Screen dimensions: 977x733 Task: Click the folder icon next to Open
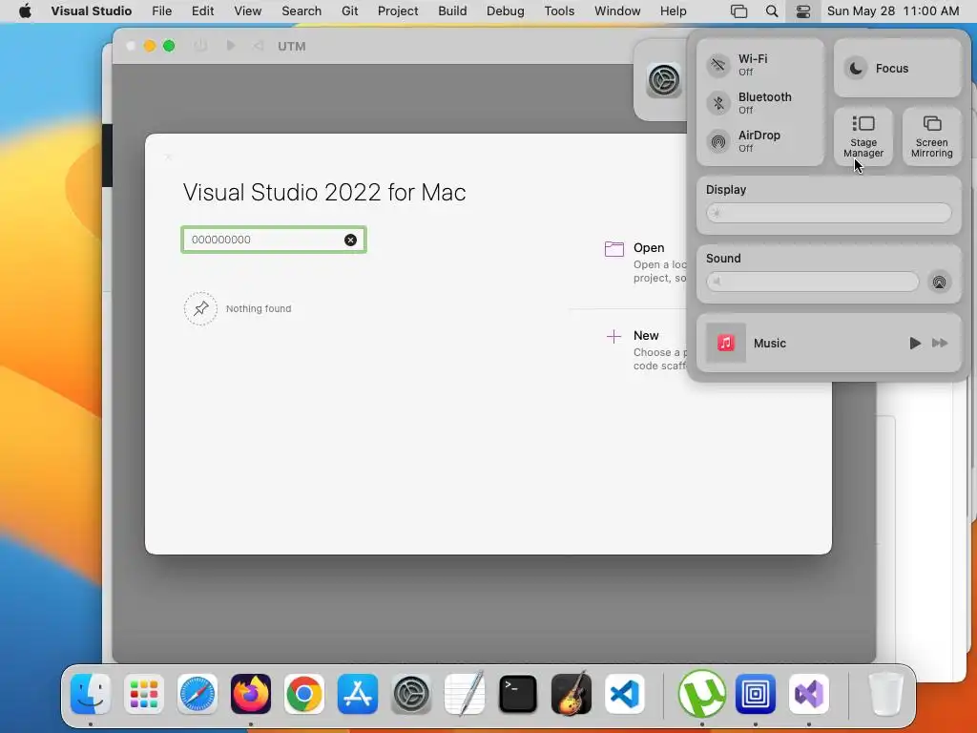tap(614, 249)
